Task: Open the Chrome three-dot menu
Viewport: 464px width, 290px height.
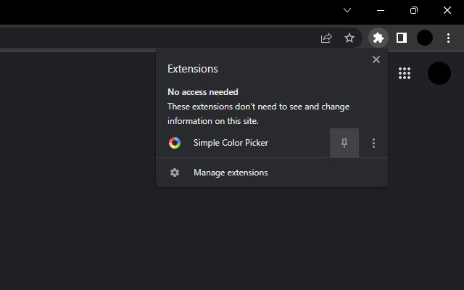Action: tap(448, 38)
